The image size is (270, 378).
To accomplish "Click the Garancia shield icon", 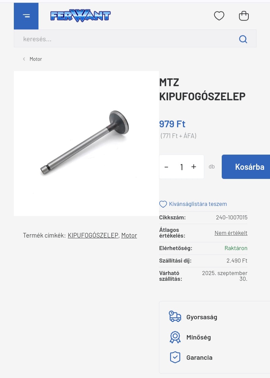I will tap(175, 357).
